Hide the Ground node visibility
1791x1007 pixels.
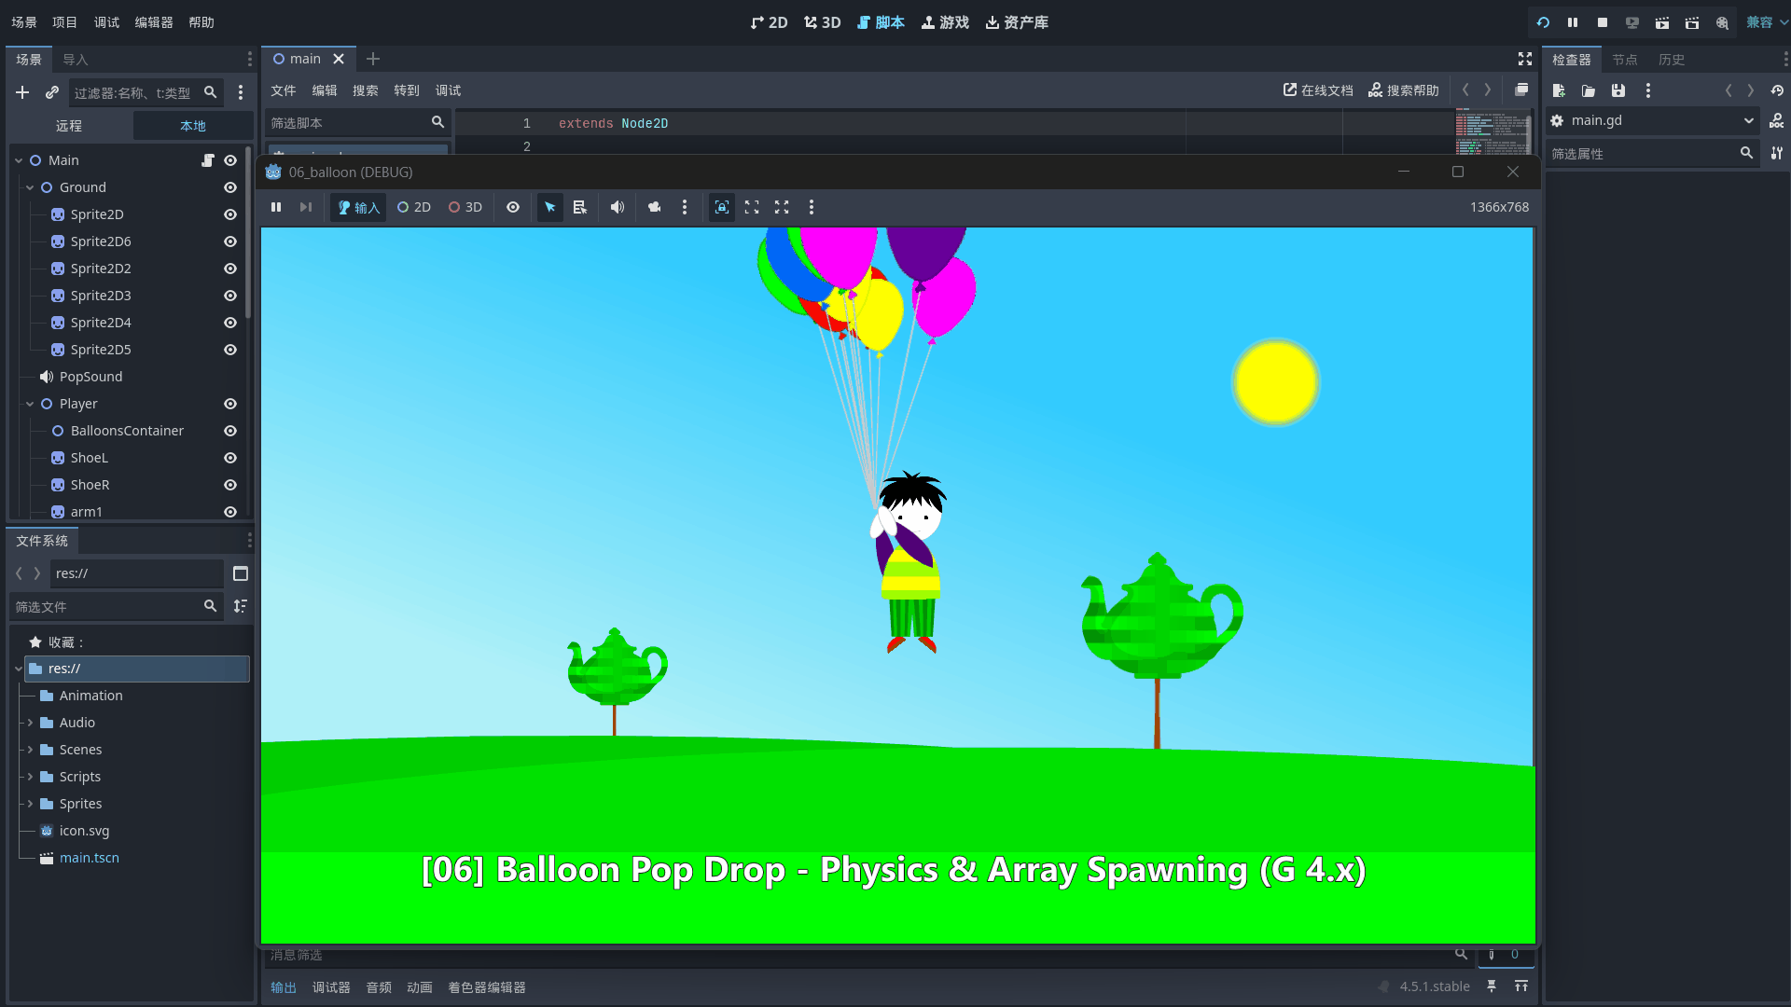click(x=230, y=187)
